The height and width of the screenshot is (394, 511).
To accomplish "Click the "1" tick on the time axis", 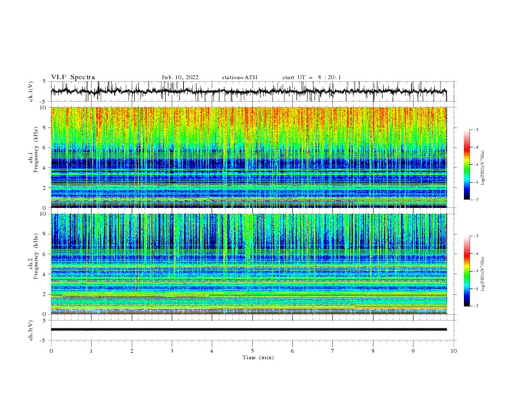I will coord(91,351).
